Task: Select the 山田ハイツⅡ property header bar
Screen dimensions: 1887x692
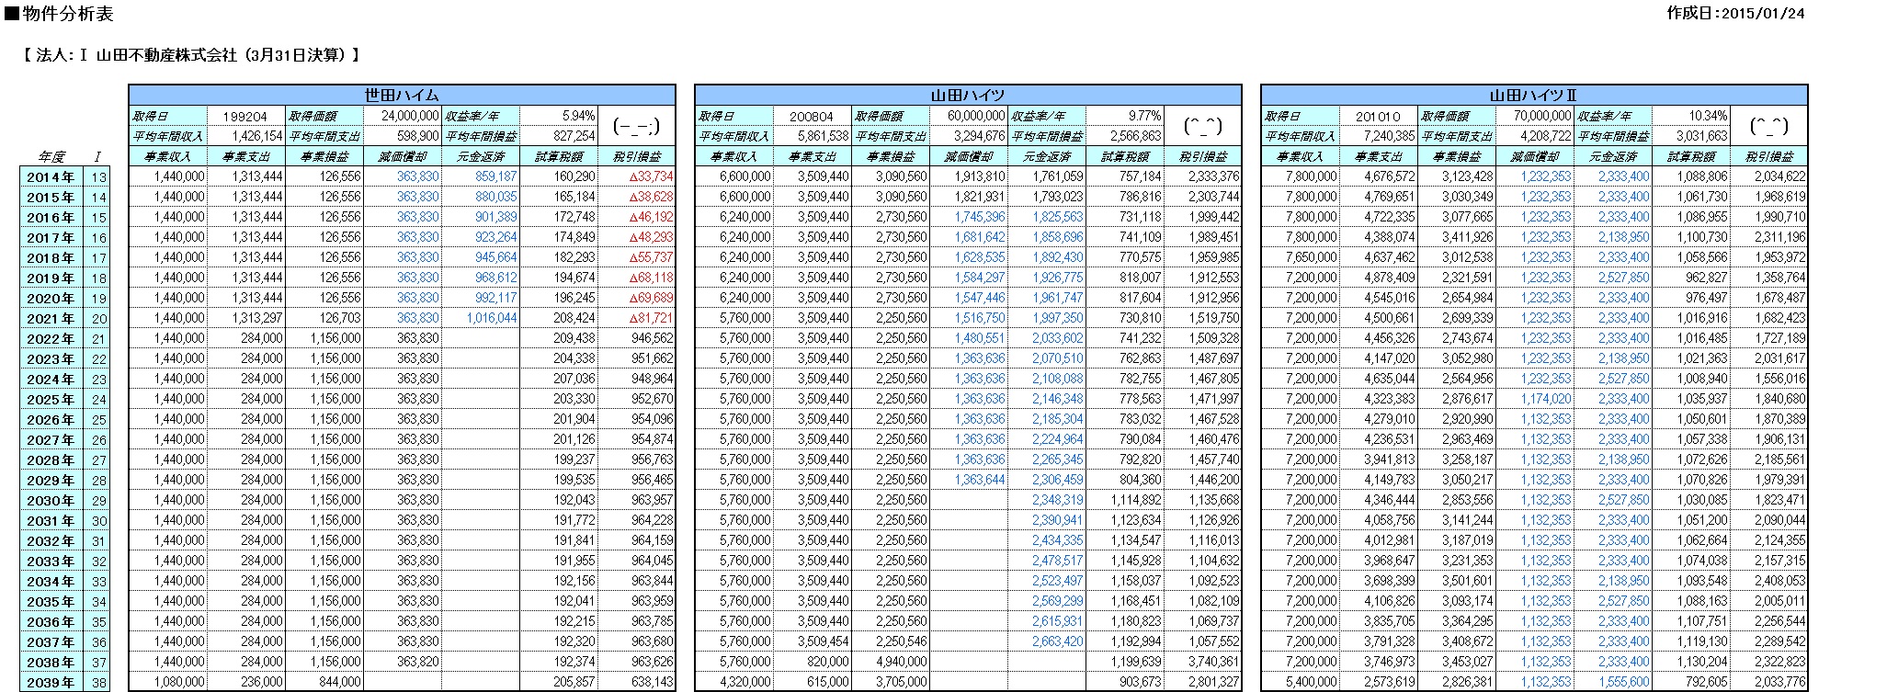Action: (1534, 96)
